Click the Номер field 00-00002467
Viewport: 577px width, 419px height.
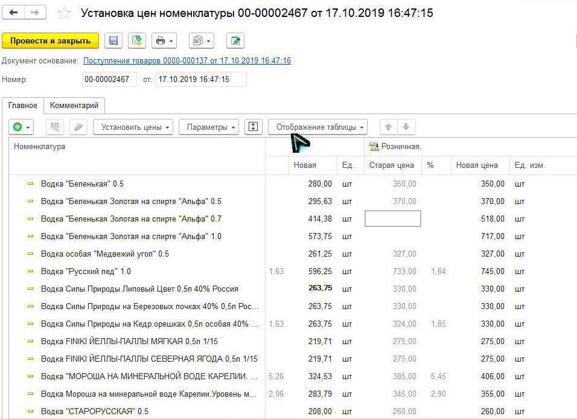tap(109, 80)
